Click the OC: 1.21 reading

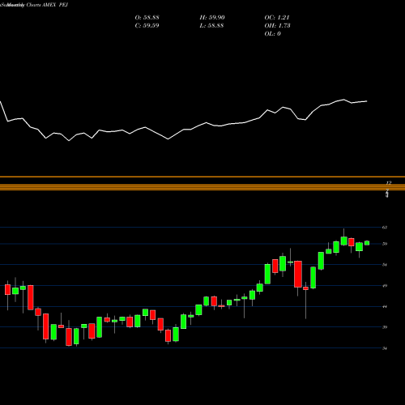(x=277, y=18)
